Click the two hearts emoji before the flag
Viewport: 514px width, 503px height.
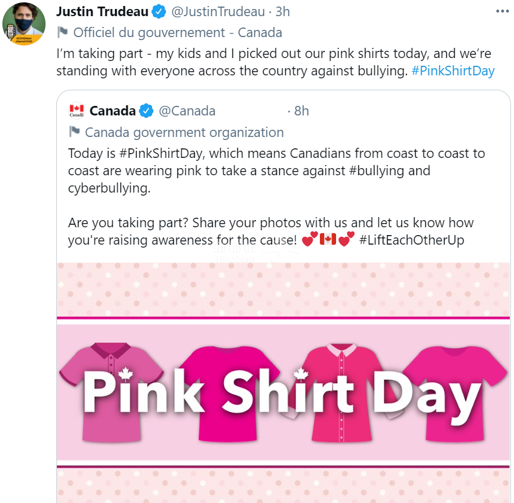(x=310, y=239)
